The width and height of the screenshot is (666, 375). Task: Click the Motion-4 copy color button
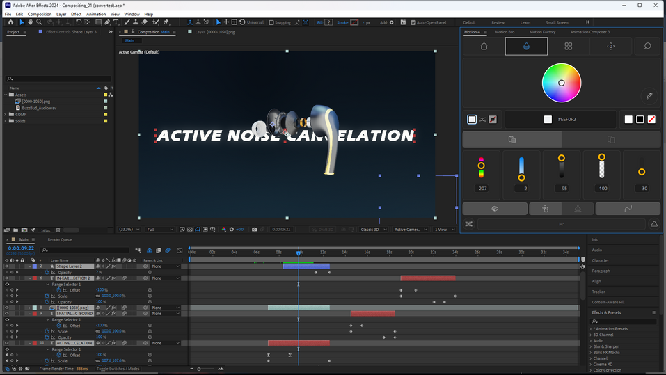[x=512, y=140]
